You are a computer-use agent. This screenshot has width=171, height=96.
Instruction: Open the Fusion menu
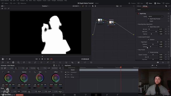pyautogui.click(x=44, y=1)
